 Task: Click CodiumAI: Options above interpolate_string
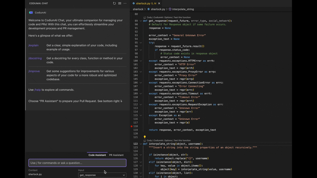(x=163, y=140)
